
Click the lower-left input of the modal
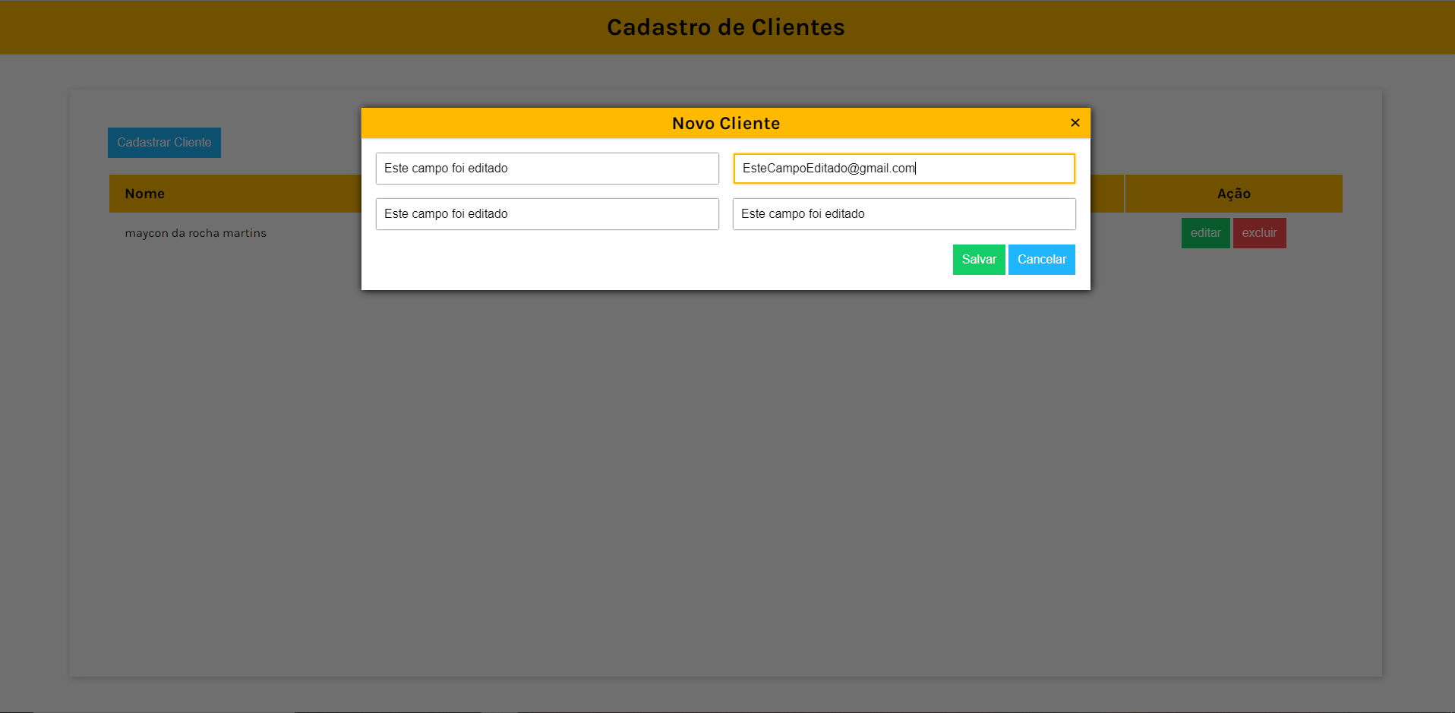point(546,213)
